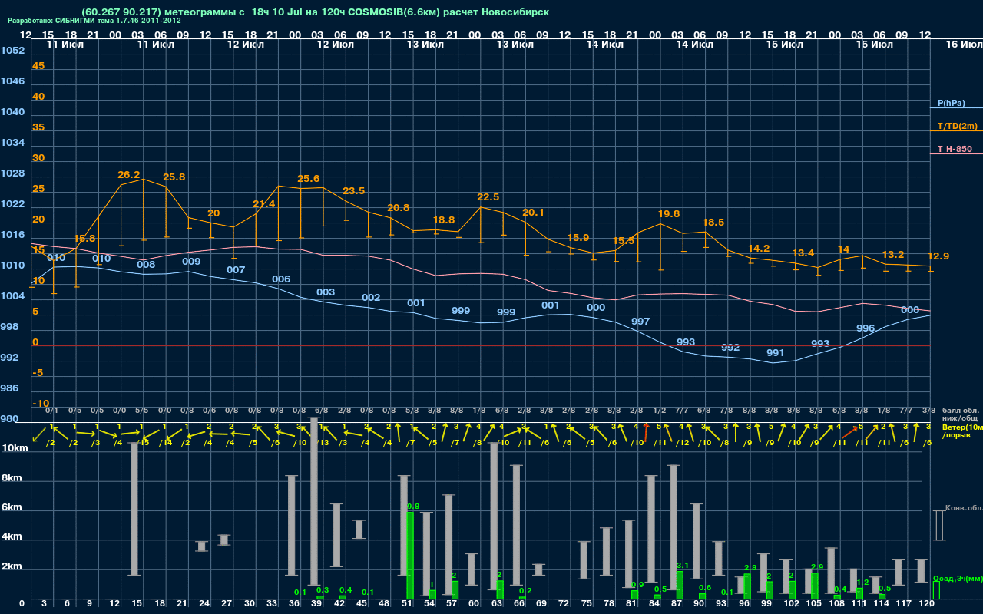The width and height of the screenshot is (983, 614).
Task: Click the temperature value 15.8
Action: 84,238
